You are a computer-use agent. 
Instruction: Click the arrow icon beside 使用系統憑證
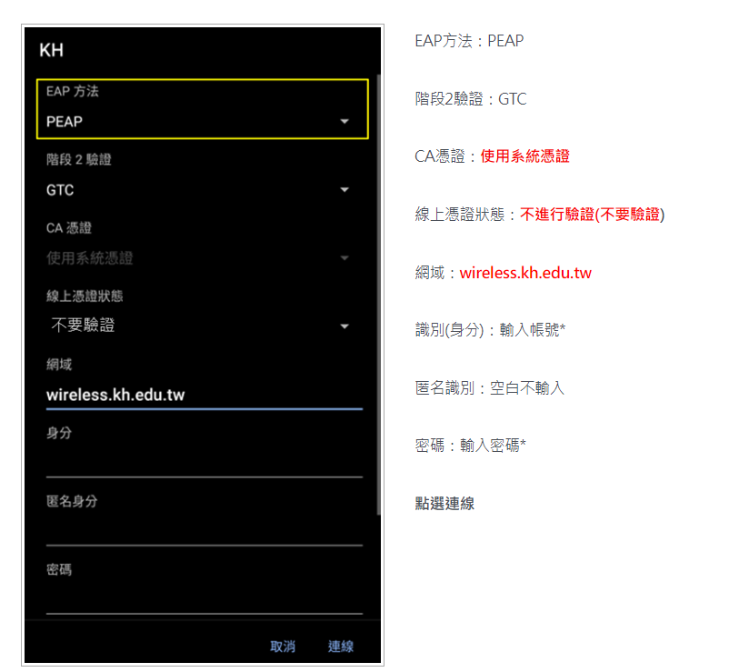[x=345, y=258]
